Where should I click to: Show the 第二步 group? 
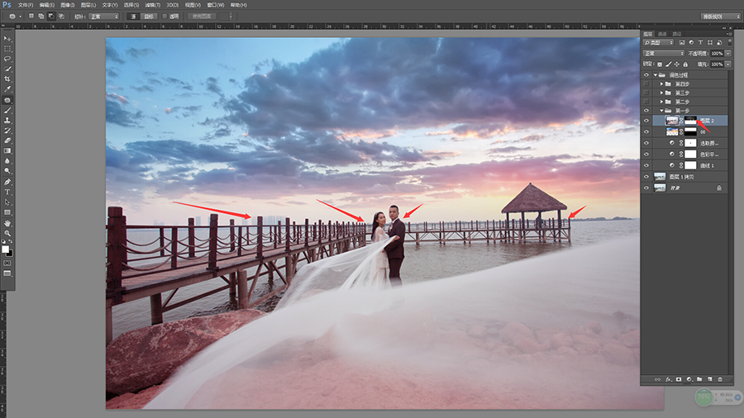point(646,102)
